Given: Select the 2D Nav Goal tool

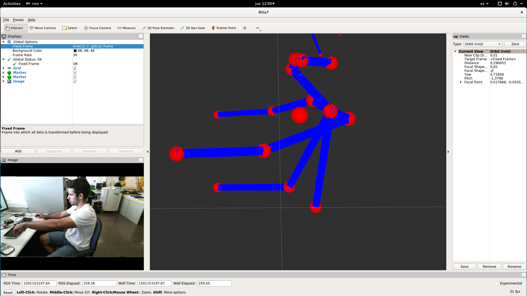Looking at the screenshot, I should pyautogui.click(x=192, y=28).
